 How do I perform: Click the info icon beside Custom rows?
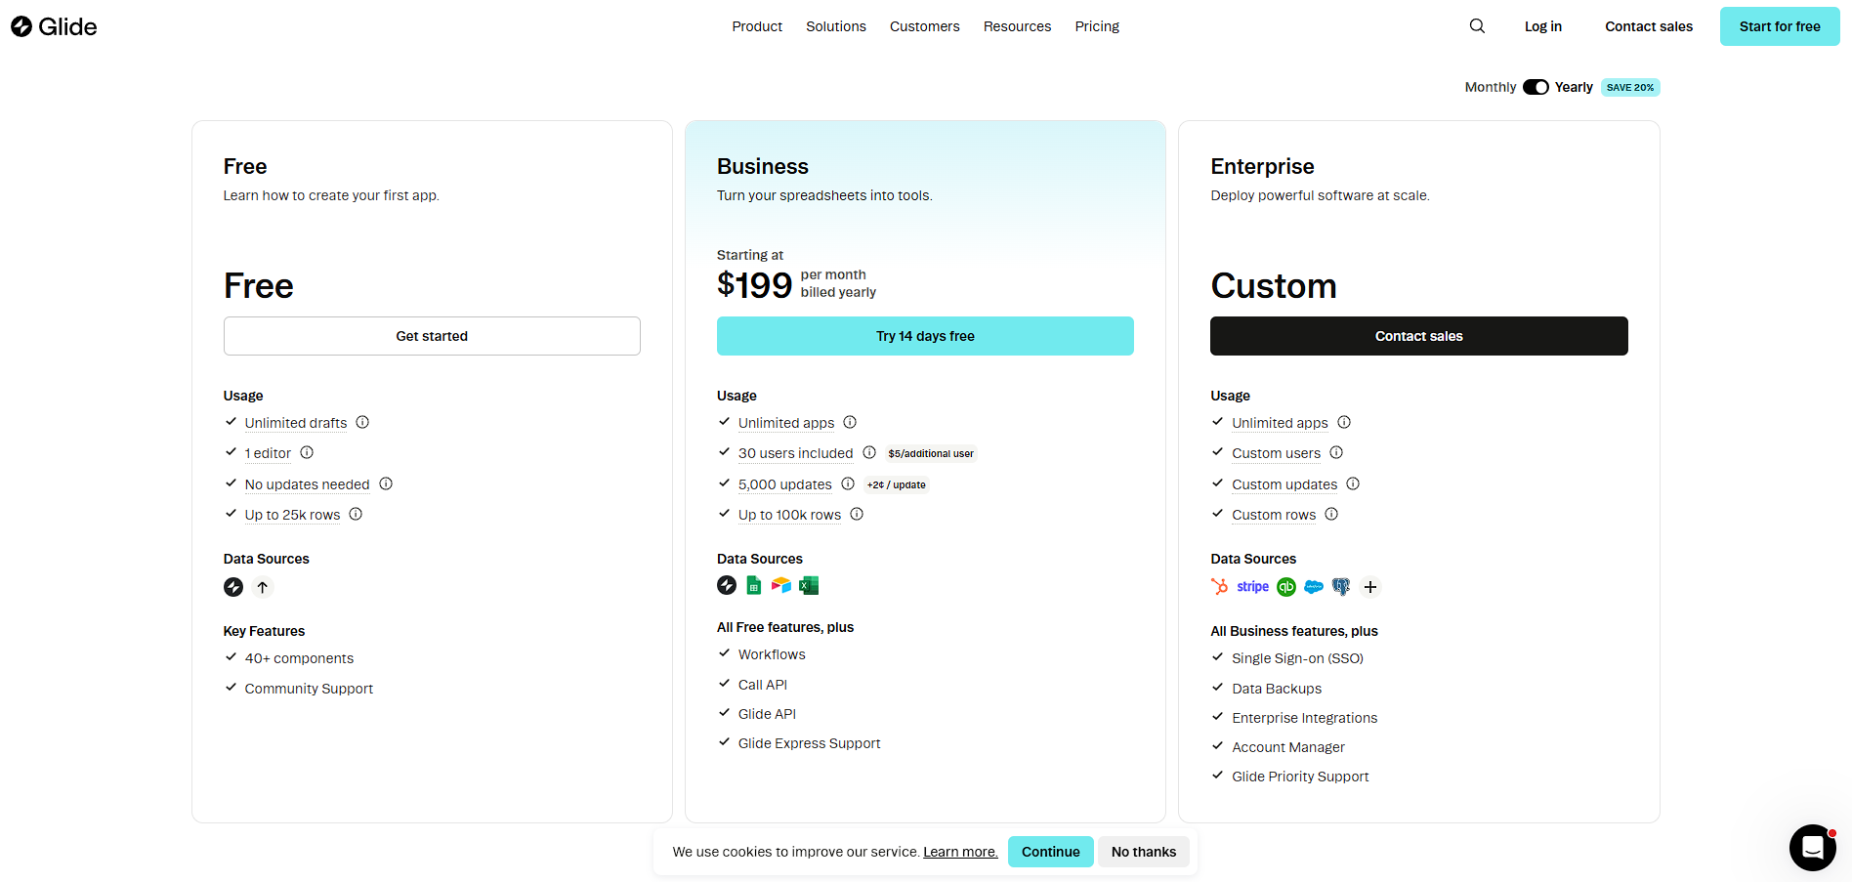[1331, 514]
